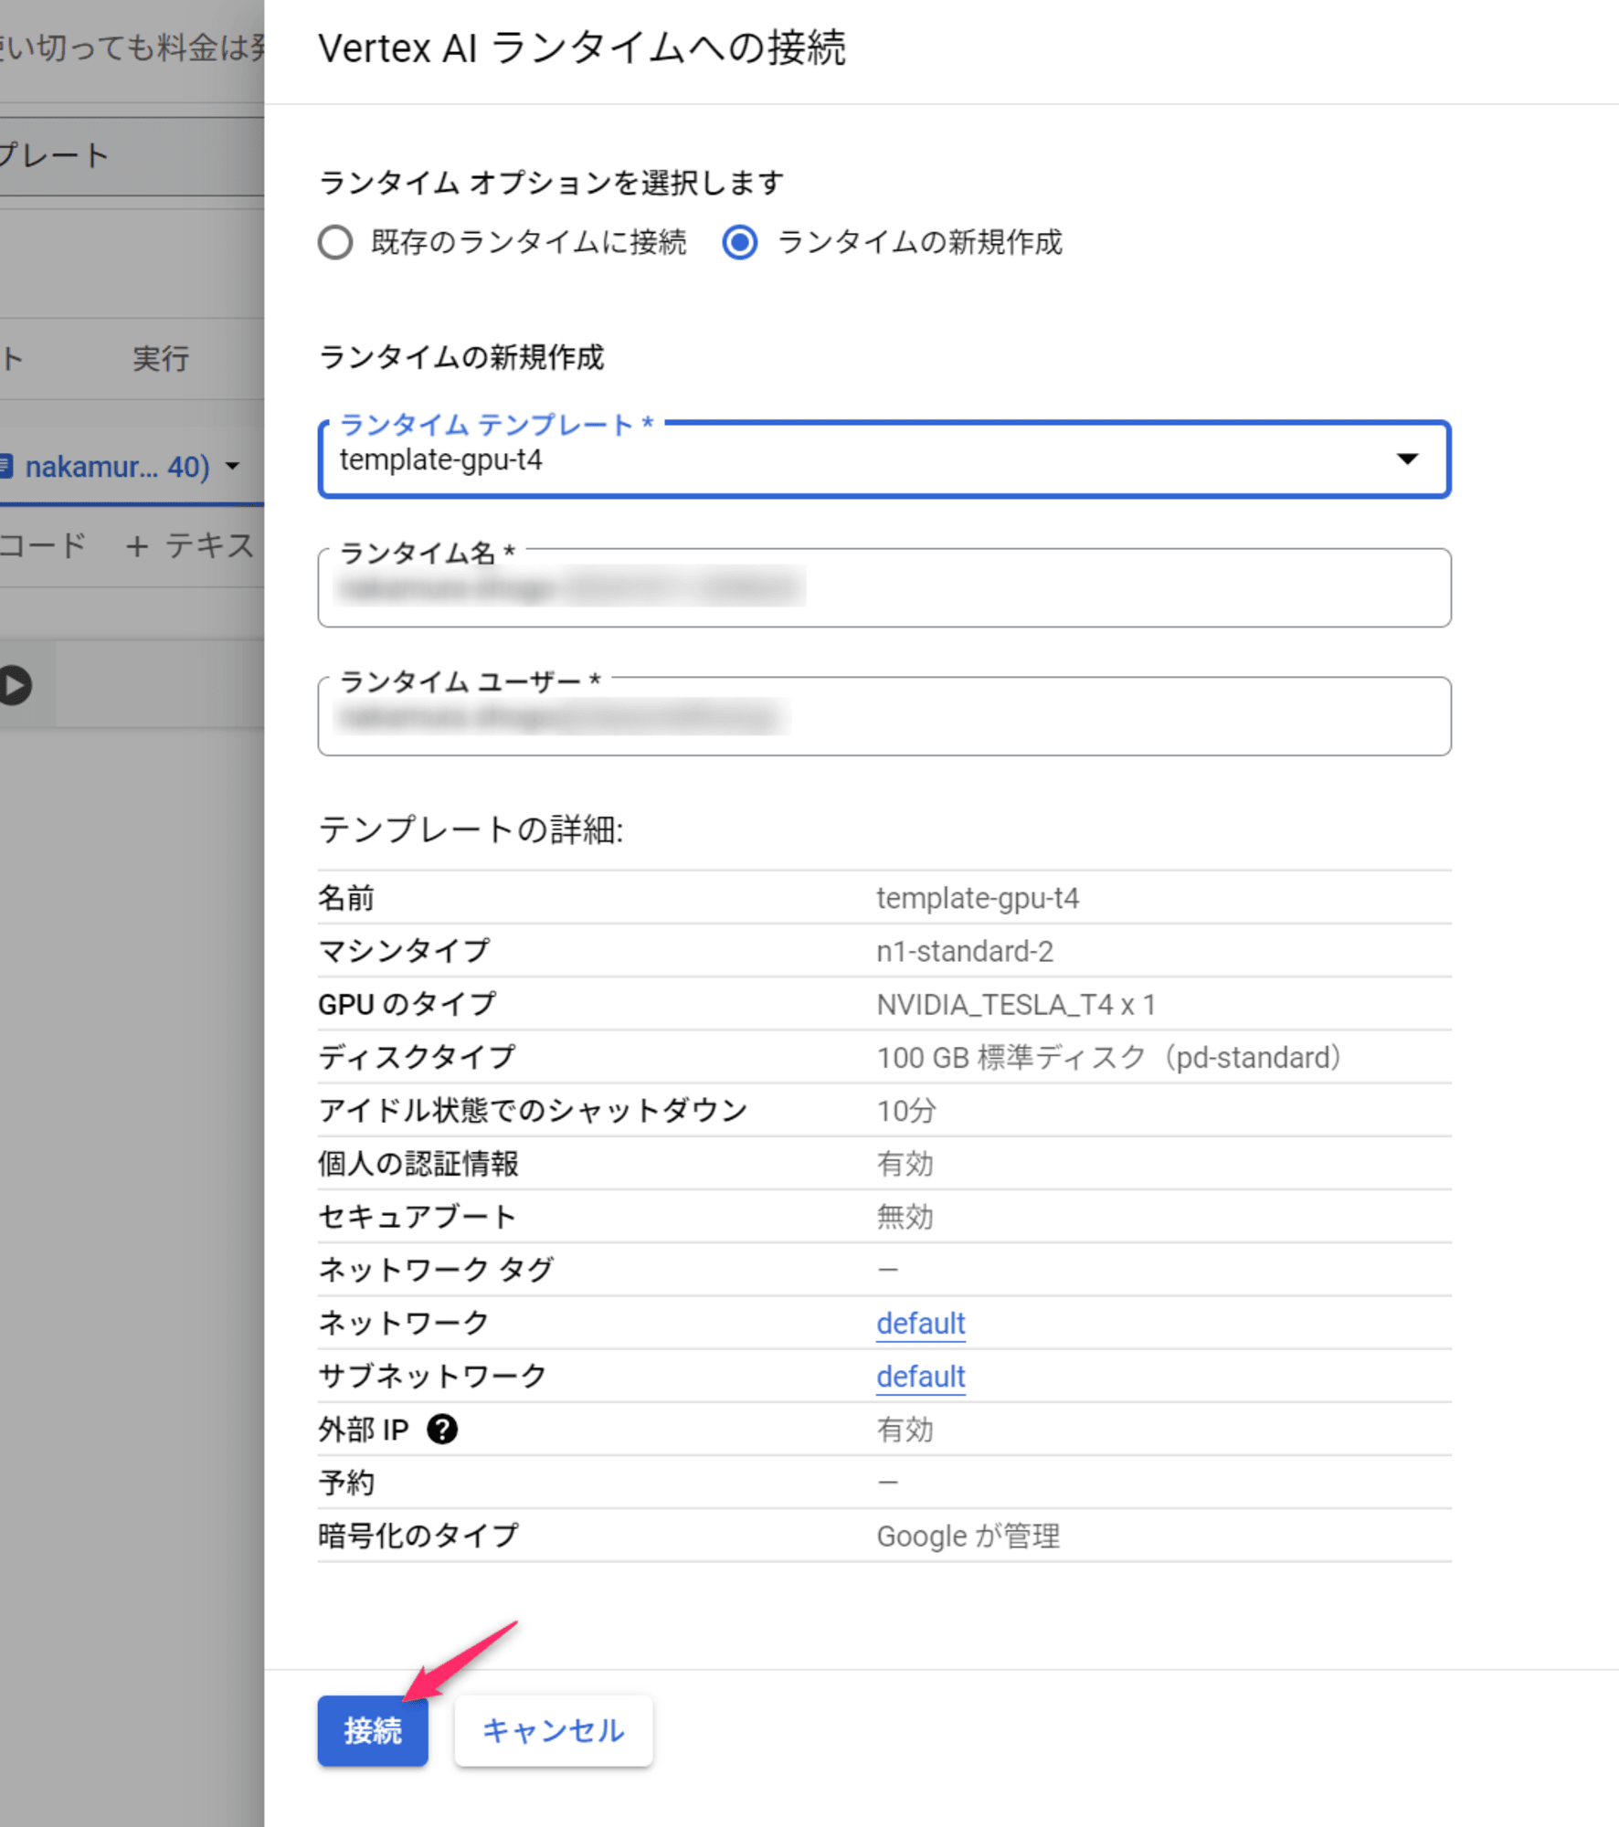Click '+ テキス' add text button in background
Screen dimensions: 1619x1827
(x=191, y=545)
